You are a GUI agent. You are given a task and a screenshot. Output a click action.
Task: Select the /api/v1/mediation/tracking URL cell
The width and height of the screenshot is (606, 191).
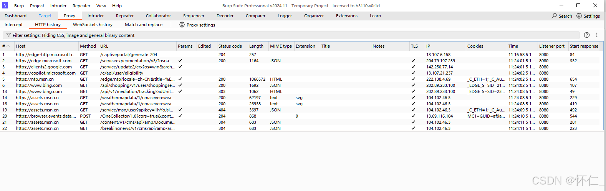click(x=137, y=91)
